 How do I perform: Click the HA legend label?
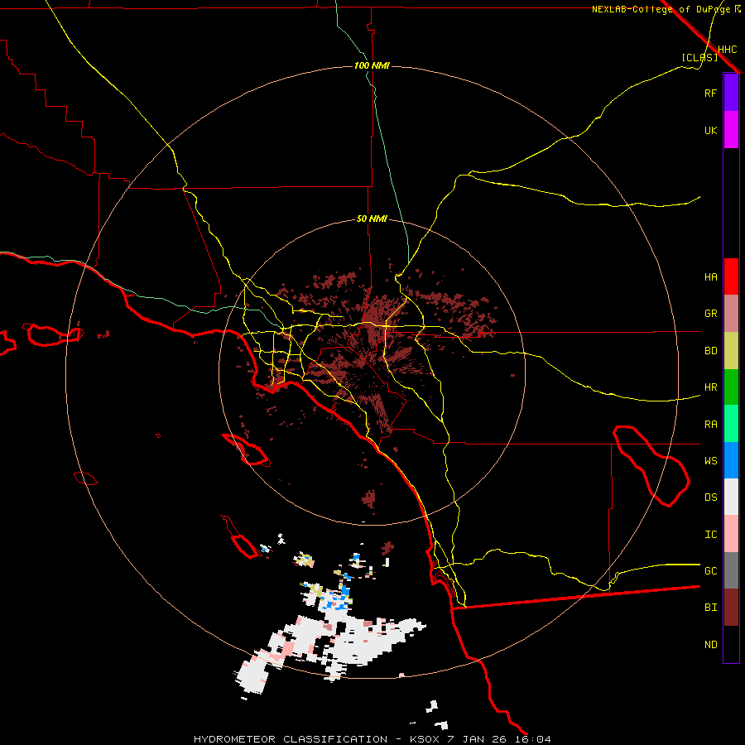710,276
